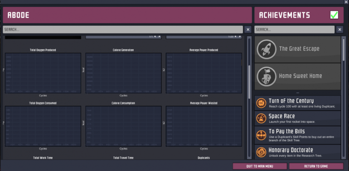Click the 'Duplicants' heading
This screenshot has height=171, width=349.
click(204, 158)
